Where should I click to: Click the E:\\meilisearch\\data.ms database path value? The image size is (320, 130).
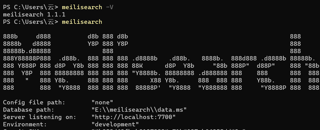[139, 110]
